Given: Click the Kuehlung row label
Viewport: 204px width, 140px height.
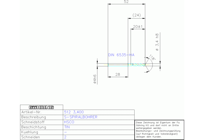Looking at the screenshot, I should click(29, 132).
